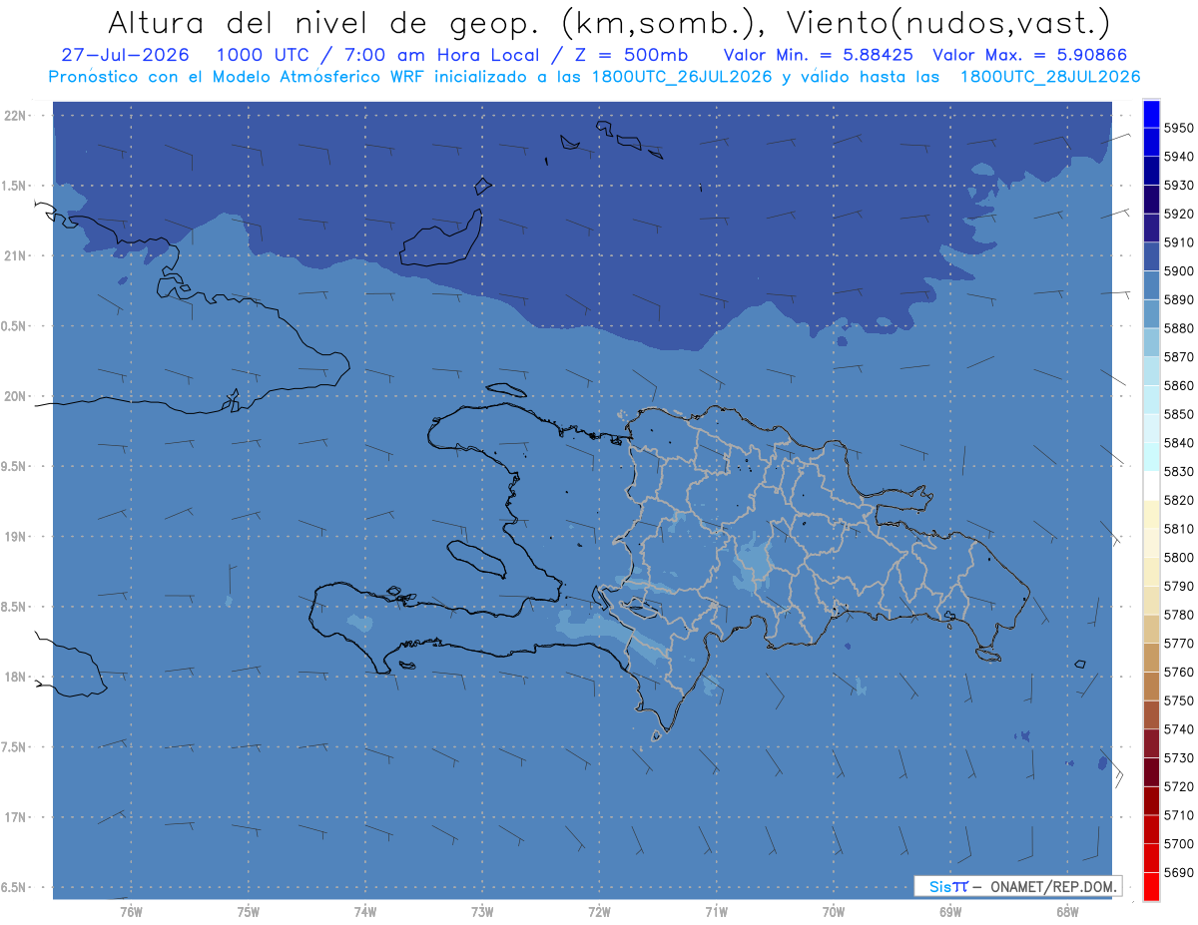
Task: Click the "76W" longitude axis label
Action: pos(131,911)
